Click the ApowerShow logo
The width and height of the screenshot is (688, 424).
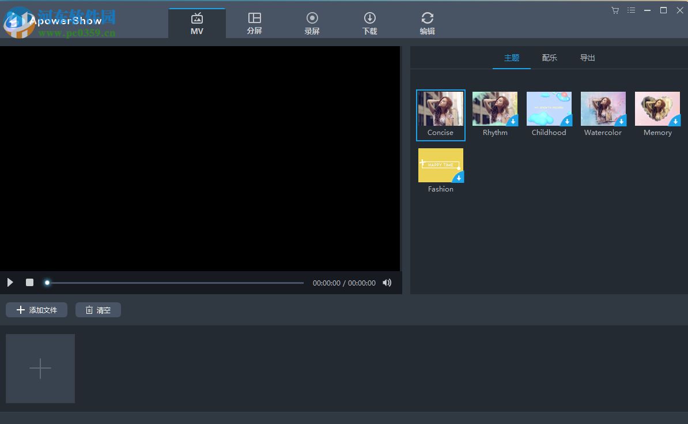[52, 21]
